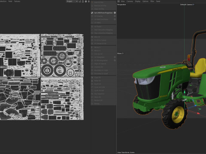Screen dimensions: 206x154
Task: Click the red X axis arrow handle
Action: point(198,113)
